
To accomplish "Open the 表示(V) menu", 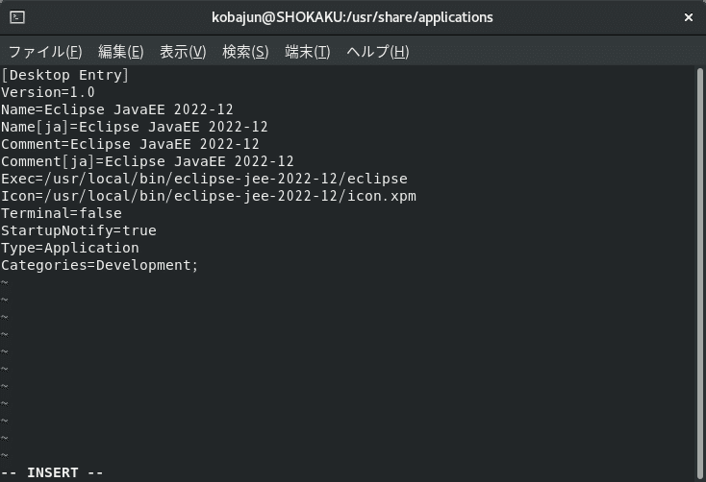I will click(183, 52).
